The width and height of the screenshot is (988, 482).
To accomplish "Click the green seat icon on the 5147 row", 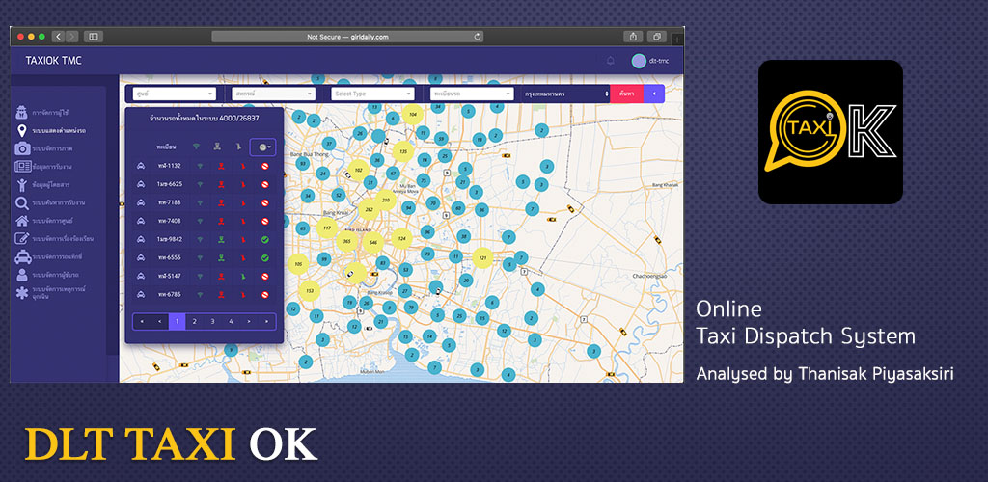I will point(242,277).
